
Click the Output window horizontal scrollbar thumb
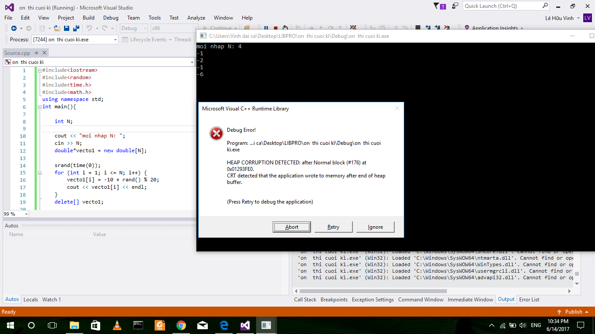click(373, 291)
